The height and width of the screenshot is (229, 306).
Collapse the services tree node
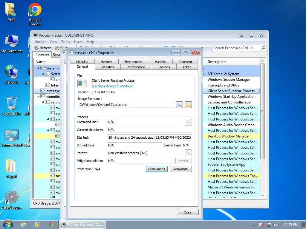click(43, 102)
